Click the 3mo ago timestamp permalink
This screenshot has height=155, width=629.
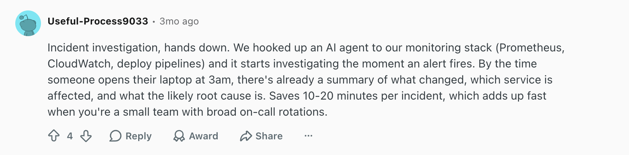coord(179,21)
